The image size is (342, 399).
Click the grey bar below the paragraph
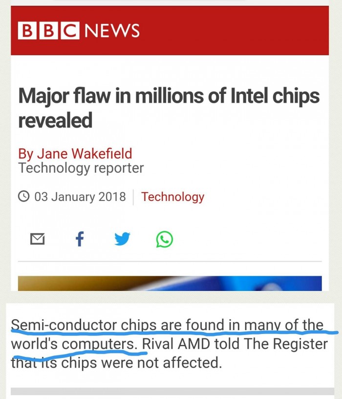(x=172, y=391)
